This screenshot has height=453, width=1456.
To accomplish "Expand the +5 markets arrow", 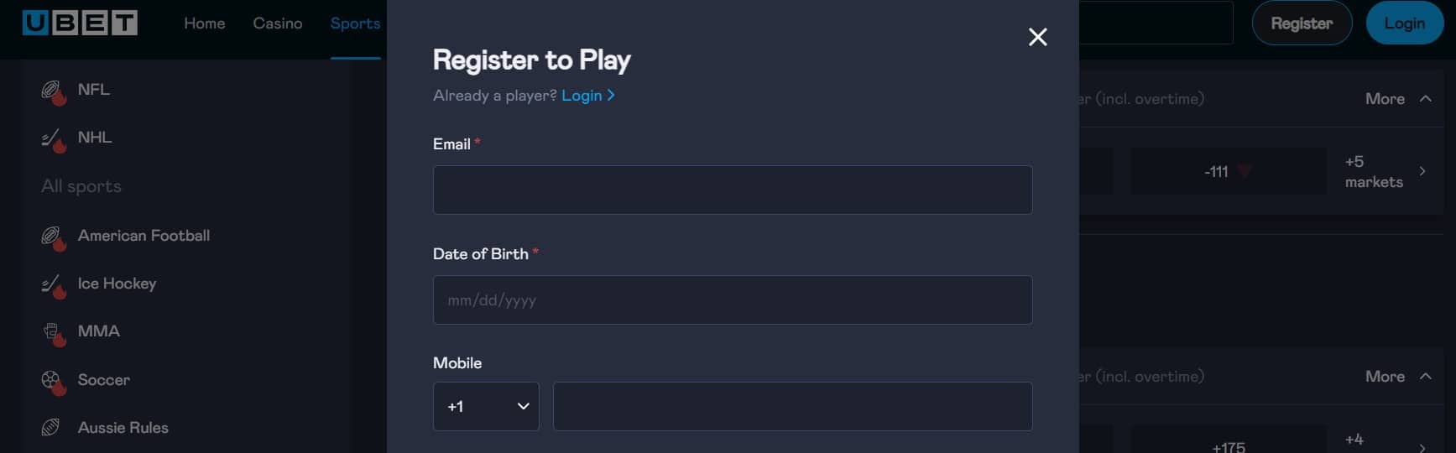I will (x=1422, y=171).
